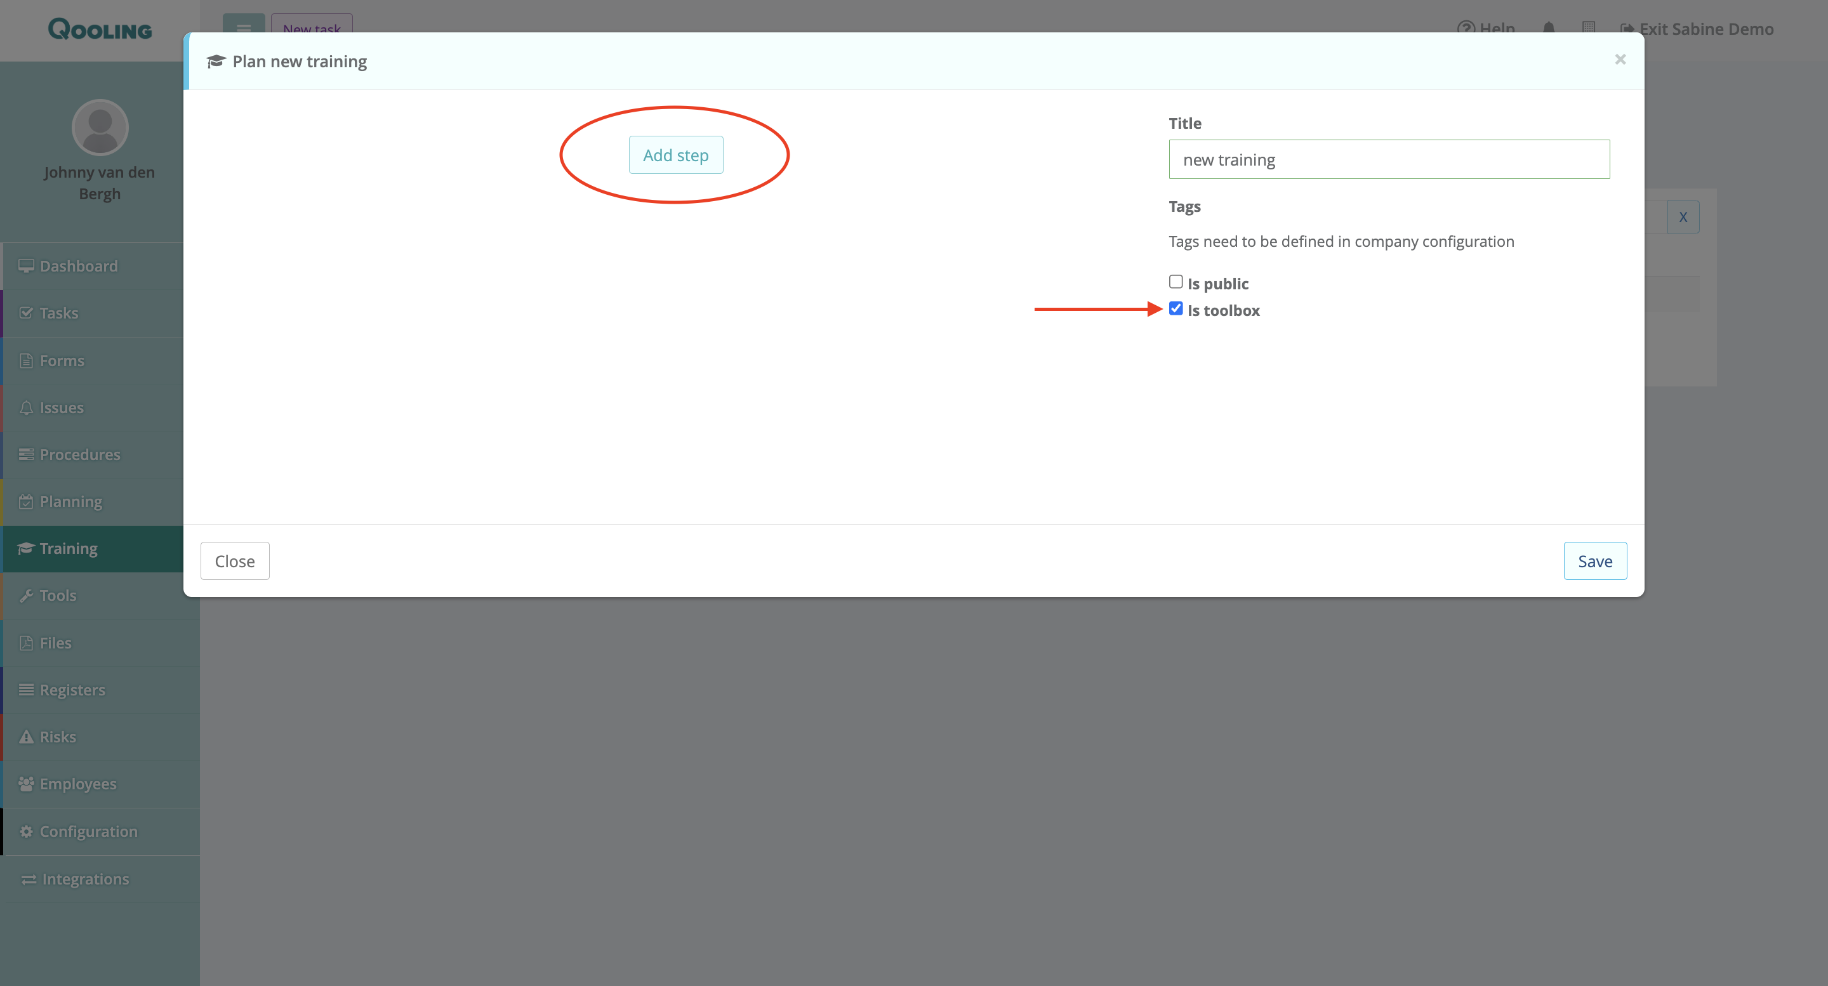Screen dimensions: 1828x986
Task: Save the new training
Action: tap(1594, 561)
